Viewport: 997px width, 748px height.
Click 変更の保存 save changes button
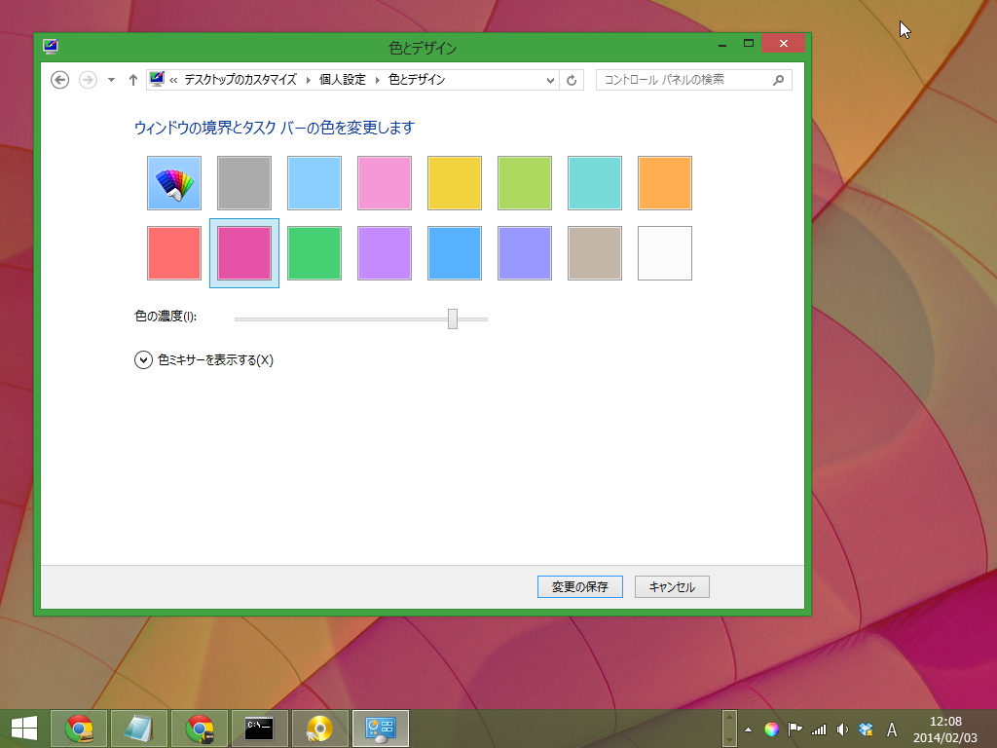580,586
